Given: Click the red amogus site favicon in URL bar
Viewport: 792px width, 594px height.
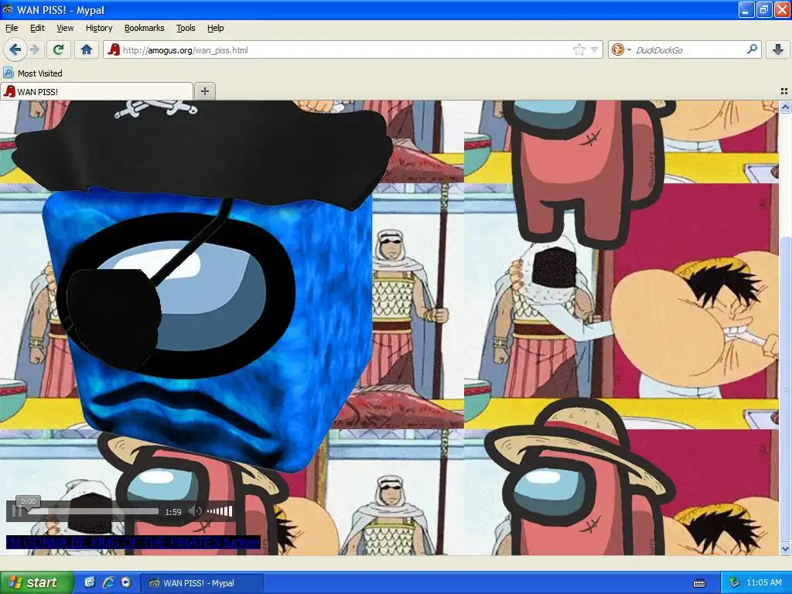Looking at the screenshot, I should coord(114,49).
